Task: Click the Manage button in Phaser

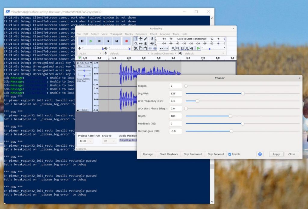Action: 148,154
